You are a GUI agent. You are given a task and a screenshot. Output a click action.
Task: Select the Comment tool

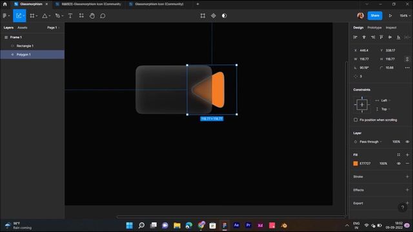point(103,15)
